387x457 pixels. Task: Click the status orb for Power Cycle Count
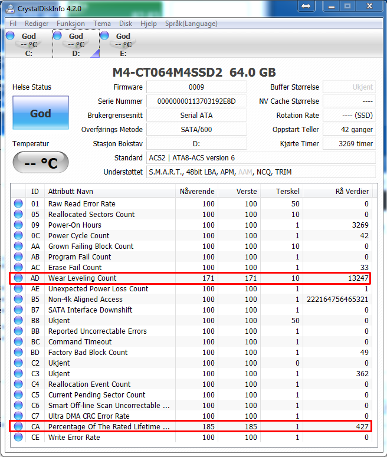18,235
